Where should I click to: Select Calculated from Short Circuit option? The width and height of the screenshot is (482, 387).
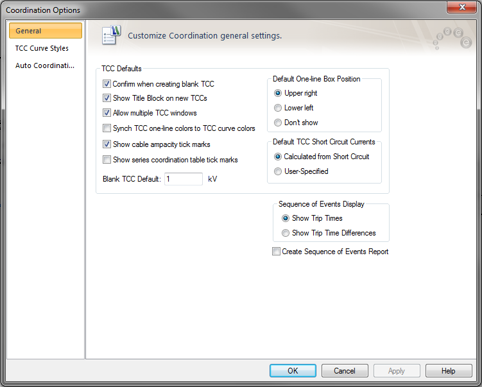tap(278, 157)
